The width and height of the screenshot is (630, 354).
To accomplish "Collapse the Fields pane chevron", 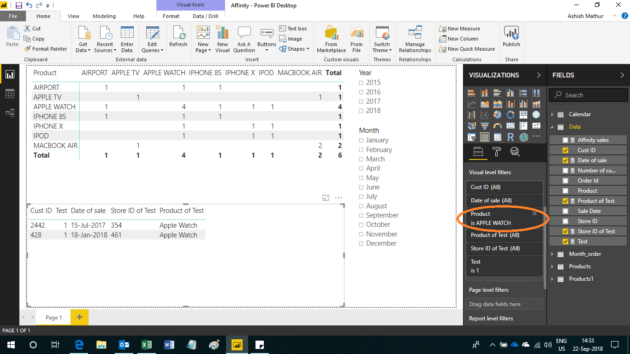I will (x=622, y=75).
